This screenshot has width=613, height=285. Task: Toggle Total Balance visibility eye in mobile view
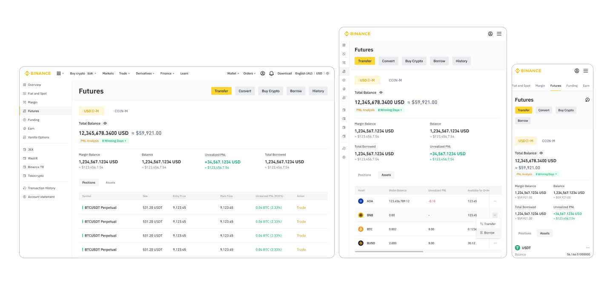point(541,153)
